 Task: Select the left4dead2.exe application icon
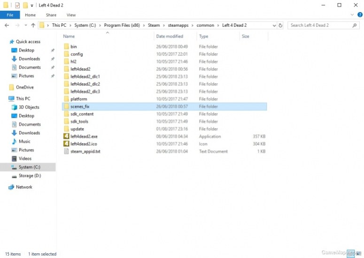66,137
